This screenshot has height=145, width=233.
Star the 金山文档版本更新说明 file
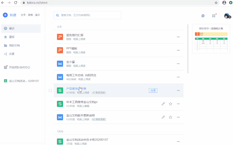click(x=170, y=117)
